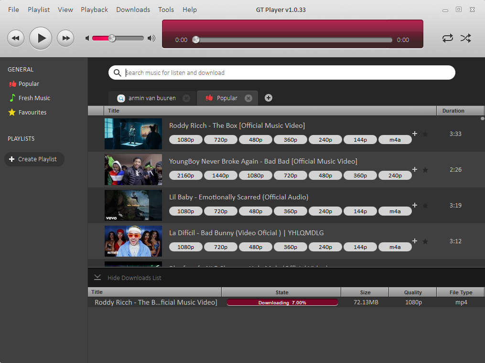
Task: Add Lil Baby track to playlist
Action: 415,205
